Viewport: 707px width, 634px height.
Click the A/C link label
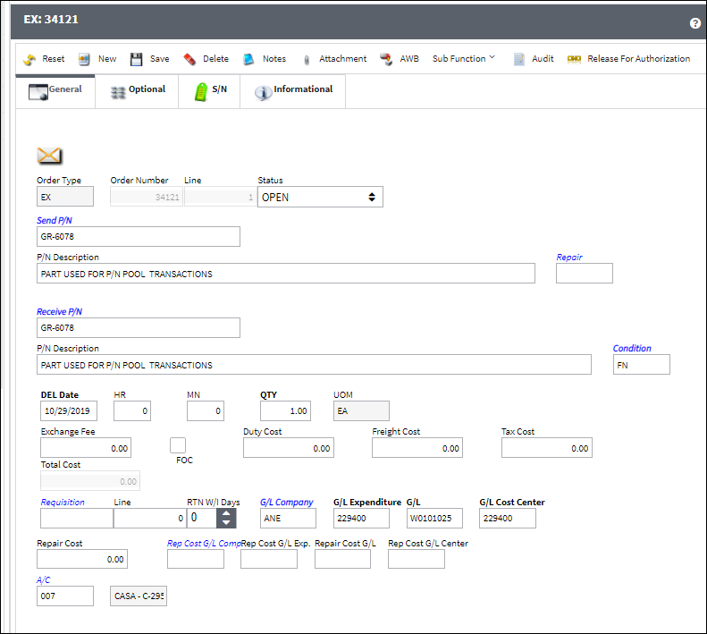43,579
